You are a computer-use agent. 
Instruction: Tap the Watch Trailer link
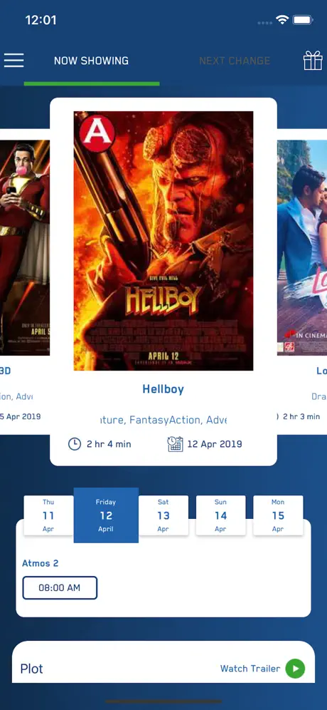pyautogui.click(x=250, y=669)
